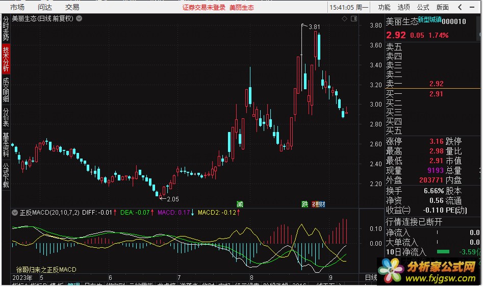Image resolution: width=484 pixels, height=287 pixels.
Task: Click the 新型城镇 sector link
Action: (429, 19)
